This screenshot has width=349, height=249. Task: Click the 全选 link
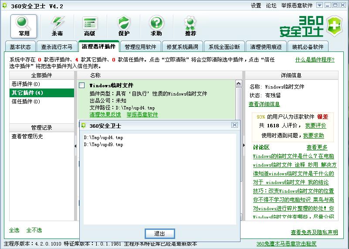click(14, 230)
